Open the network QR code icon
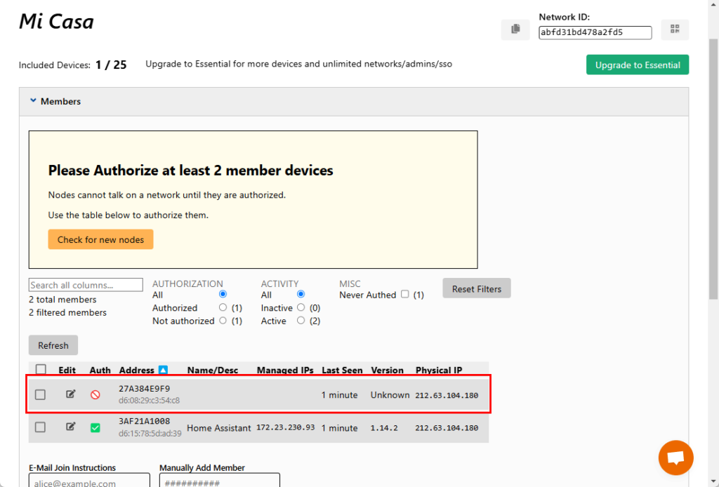 point(675,29)
